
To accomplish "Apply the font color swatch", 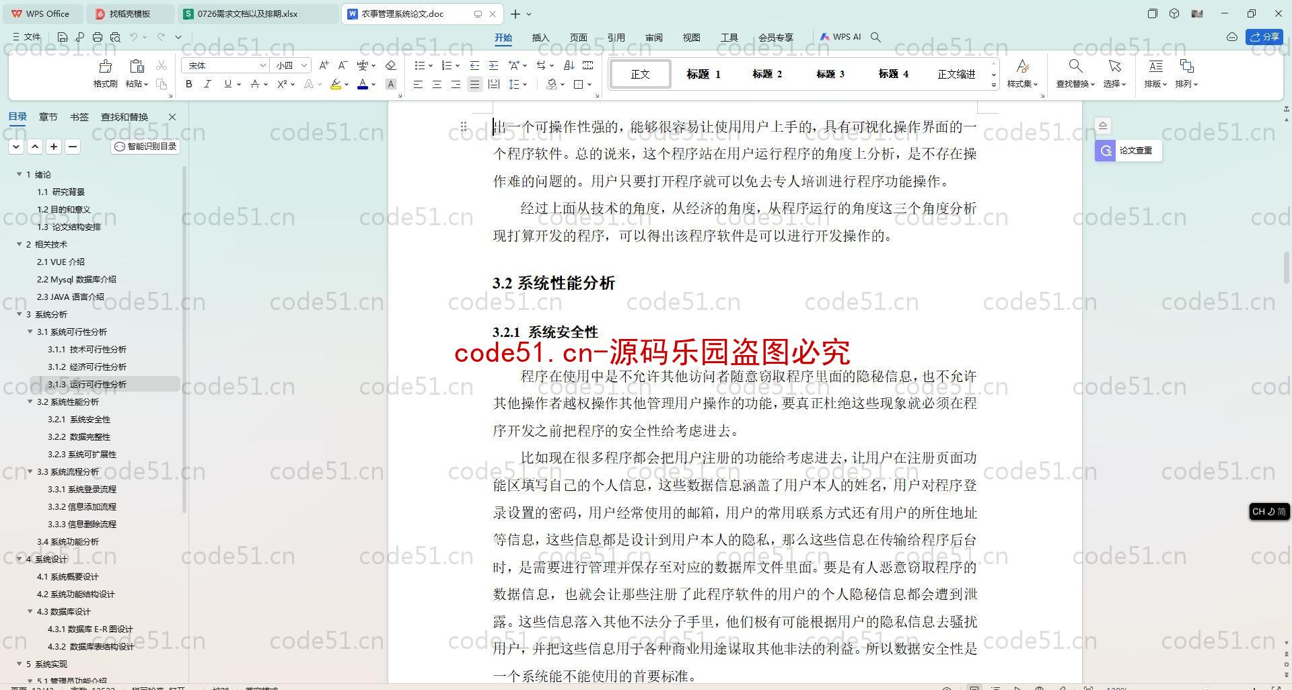I will coord(363,84).
